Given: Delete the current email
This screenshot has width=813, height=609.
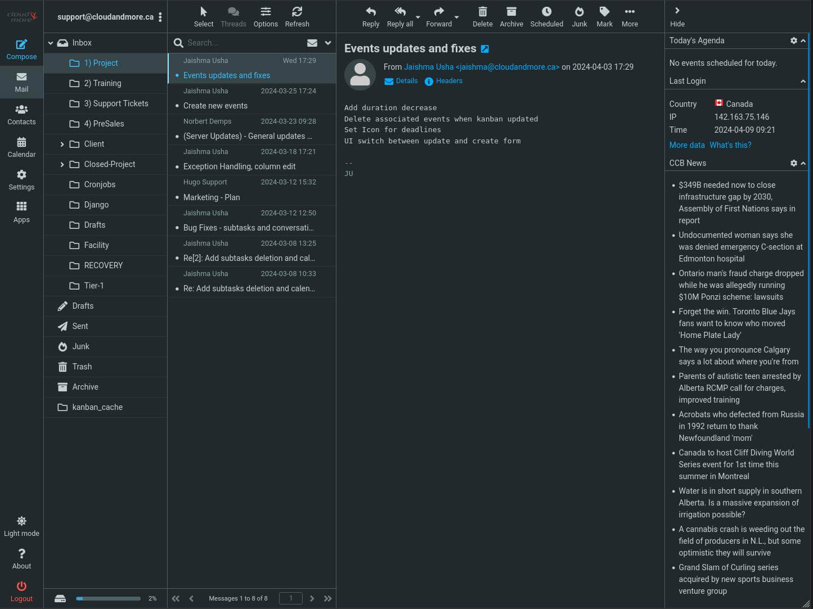Looking at the screenshot, I should click(x=482, y=17).
